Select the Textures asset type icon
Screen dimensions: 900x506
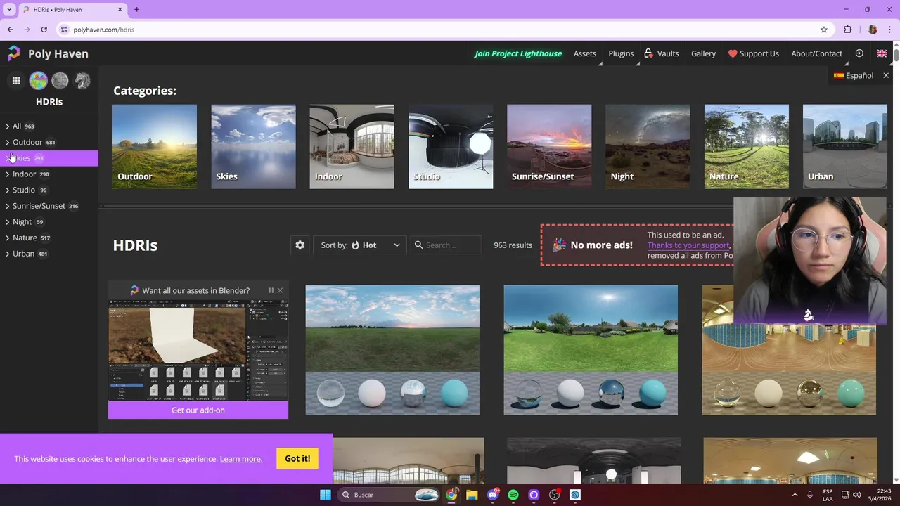(60, 81)
